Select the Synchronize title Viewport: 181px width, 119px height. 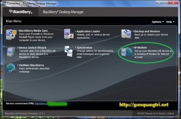click(84, 48)
